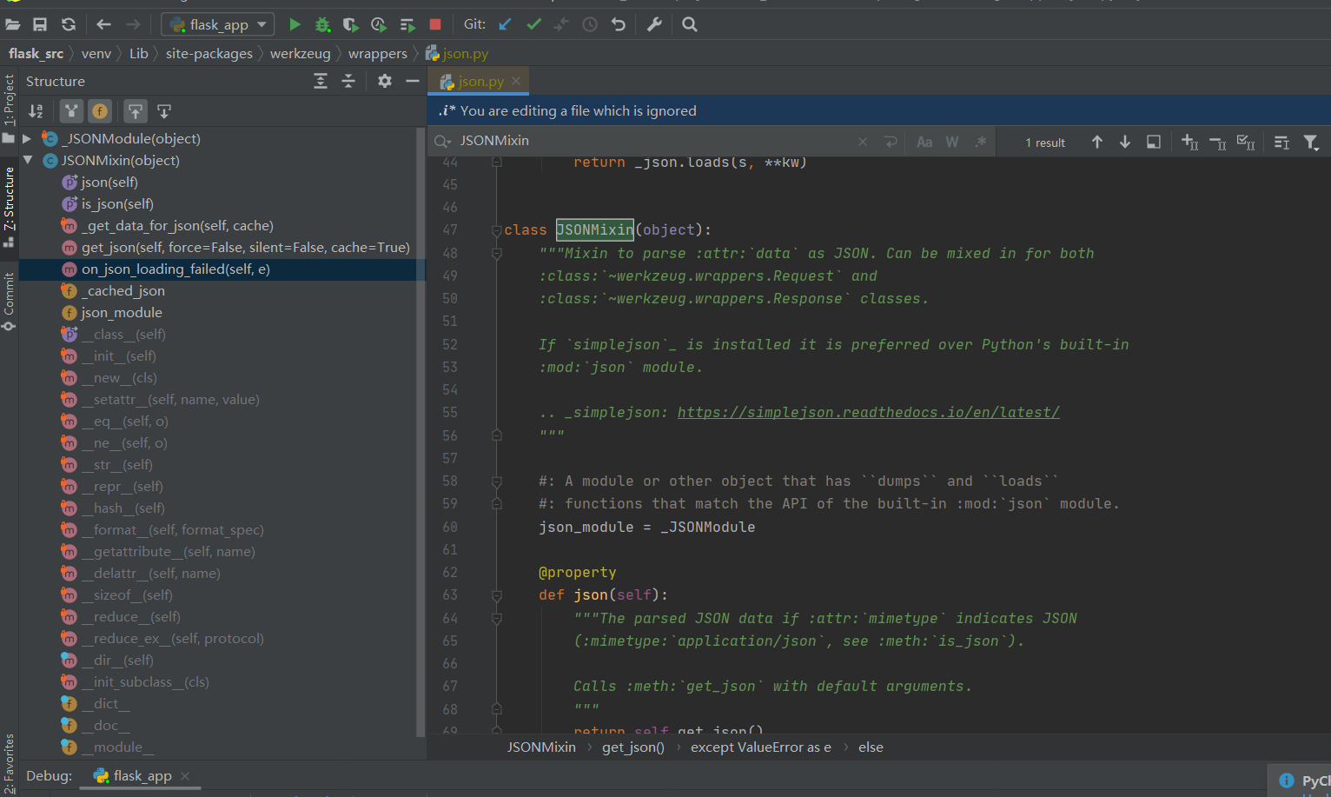Switch to the json.py editor tab
Screen dimensions: 1331x797
click(x=480, y=81)
